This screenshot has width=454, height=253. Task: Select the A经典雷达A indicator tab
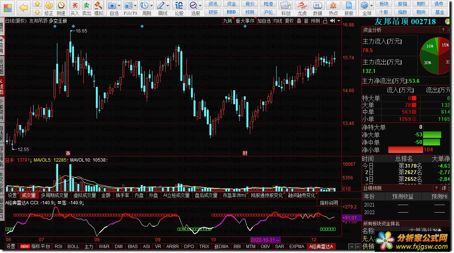(321, 246)
